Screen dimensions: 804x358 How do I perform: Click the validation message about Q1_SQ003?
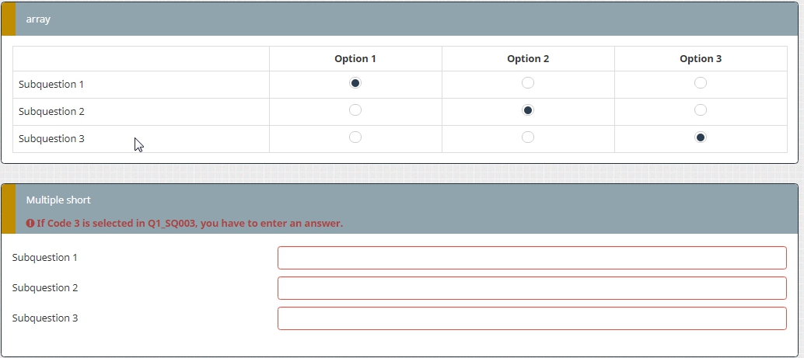click(190, 224)
